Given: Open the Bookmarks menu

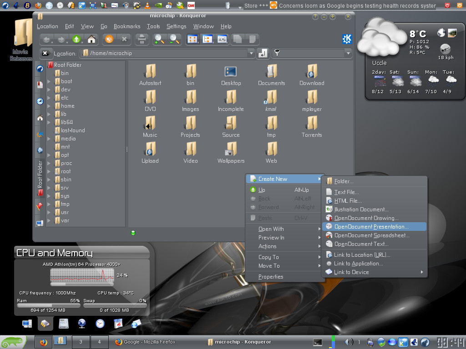Looking at the screenshot, I should click(x=127, y=26).
